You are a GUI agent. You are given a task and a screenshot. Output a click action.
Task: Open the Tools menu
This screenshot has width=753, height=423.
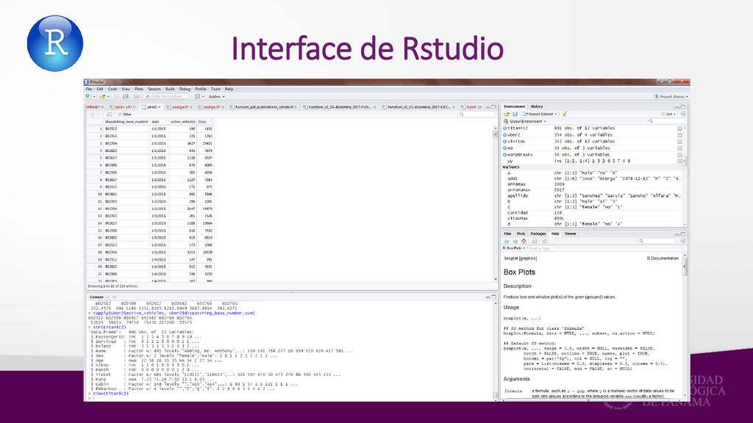pos(215,89)
